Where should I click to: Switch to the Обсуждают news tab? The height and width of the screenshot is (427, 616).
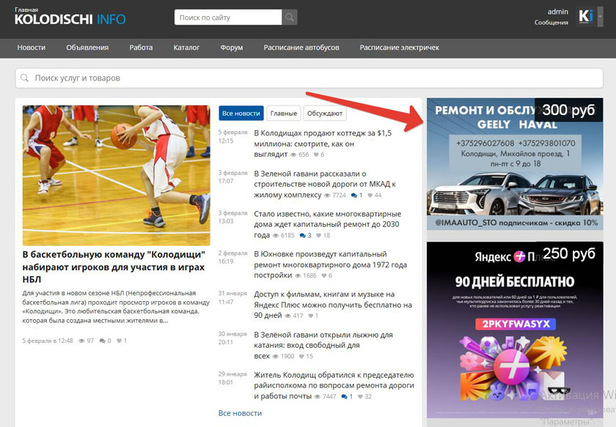point(323,114)
